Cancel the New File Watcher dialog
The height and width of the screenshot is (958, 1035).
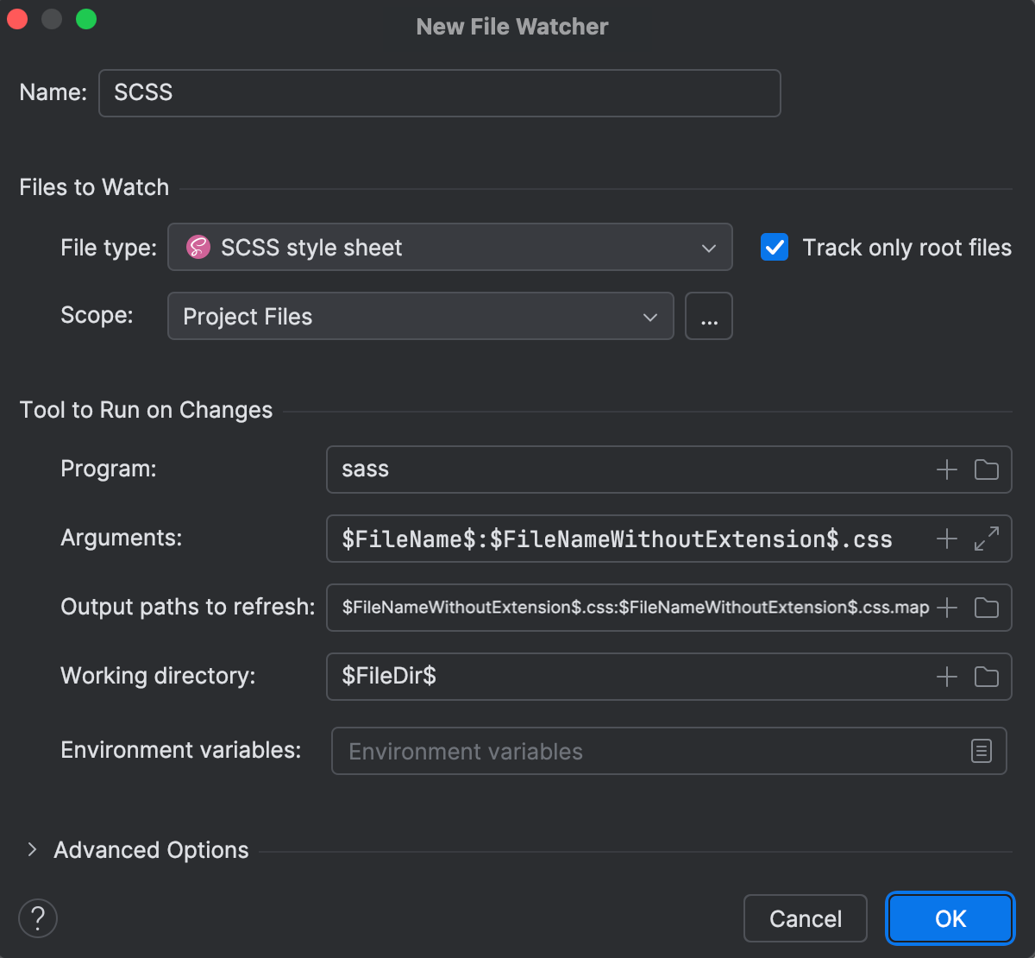click(x=805, y=918)
